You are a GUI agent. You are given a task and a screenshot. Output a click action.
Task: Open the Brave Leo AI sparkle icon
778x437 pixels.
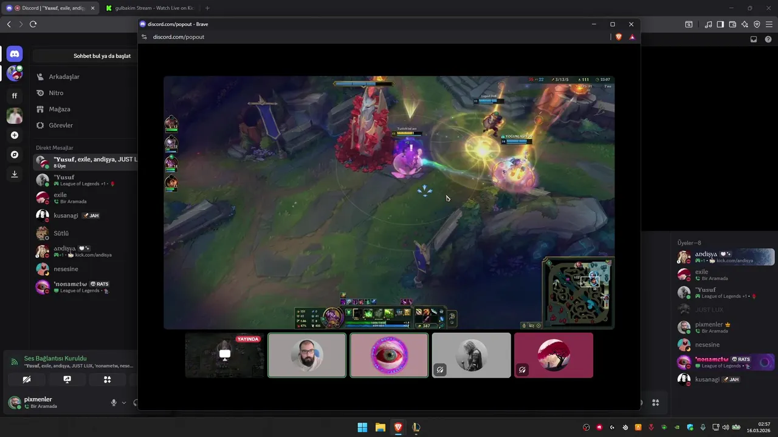[745, 24]
